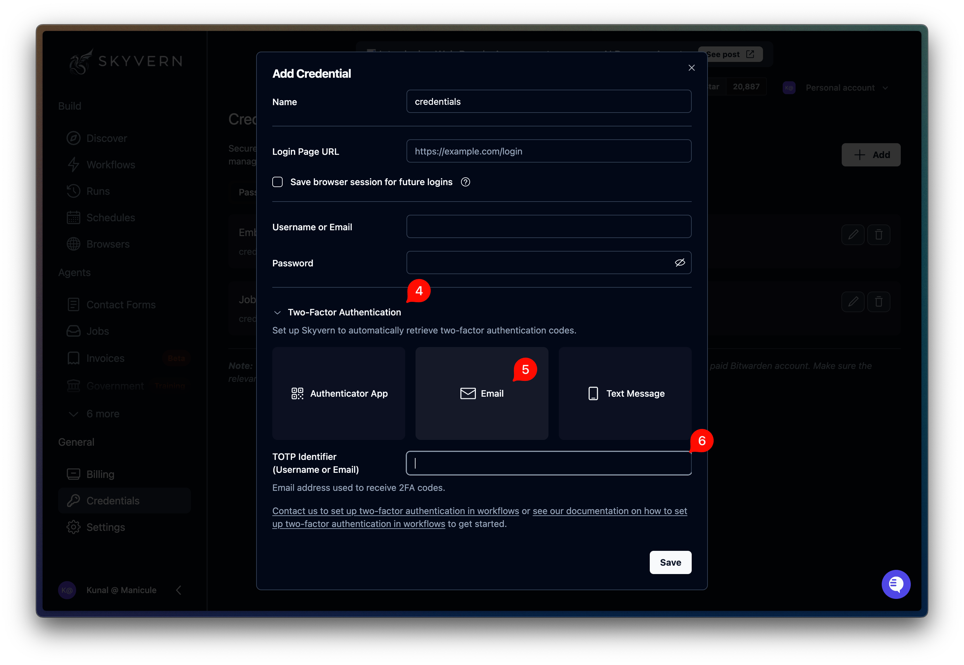Click the Name input field
Screen dimensions: 964x665
pos(548,101)
